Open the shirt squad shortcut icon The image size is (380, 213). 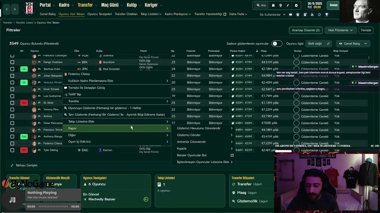[x=298, y=14]
